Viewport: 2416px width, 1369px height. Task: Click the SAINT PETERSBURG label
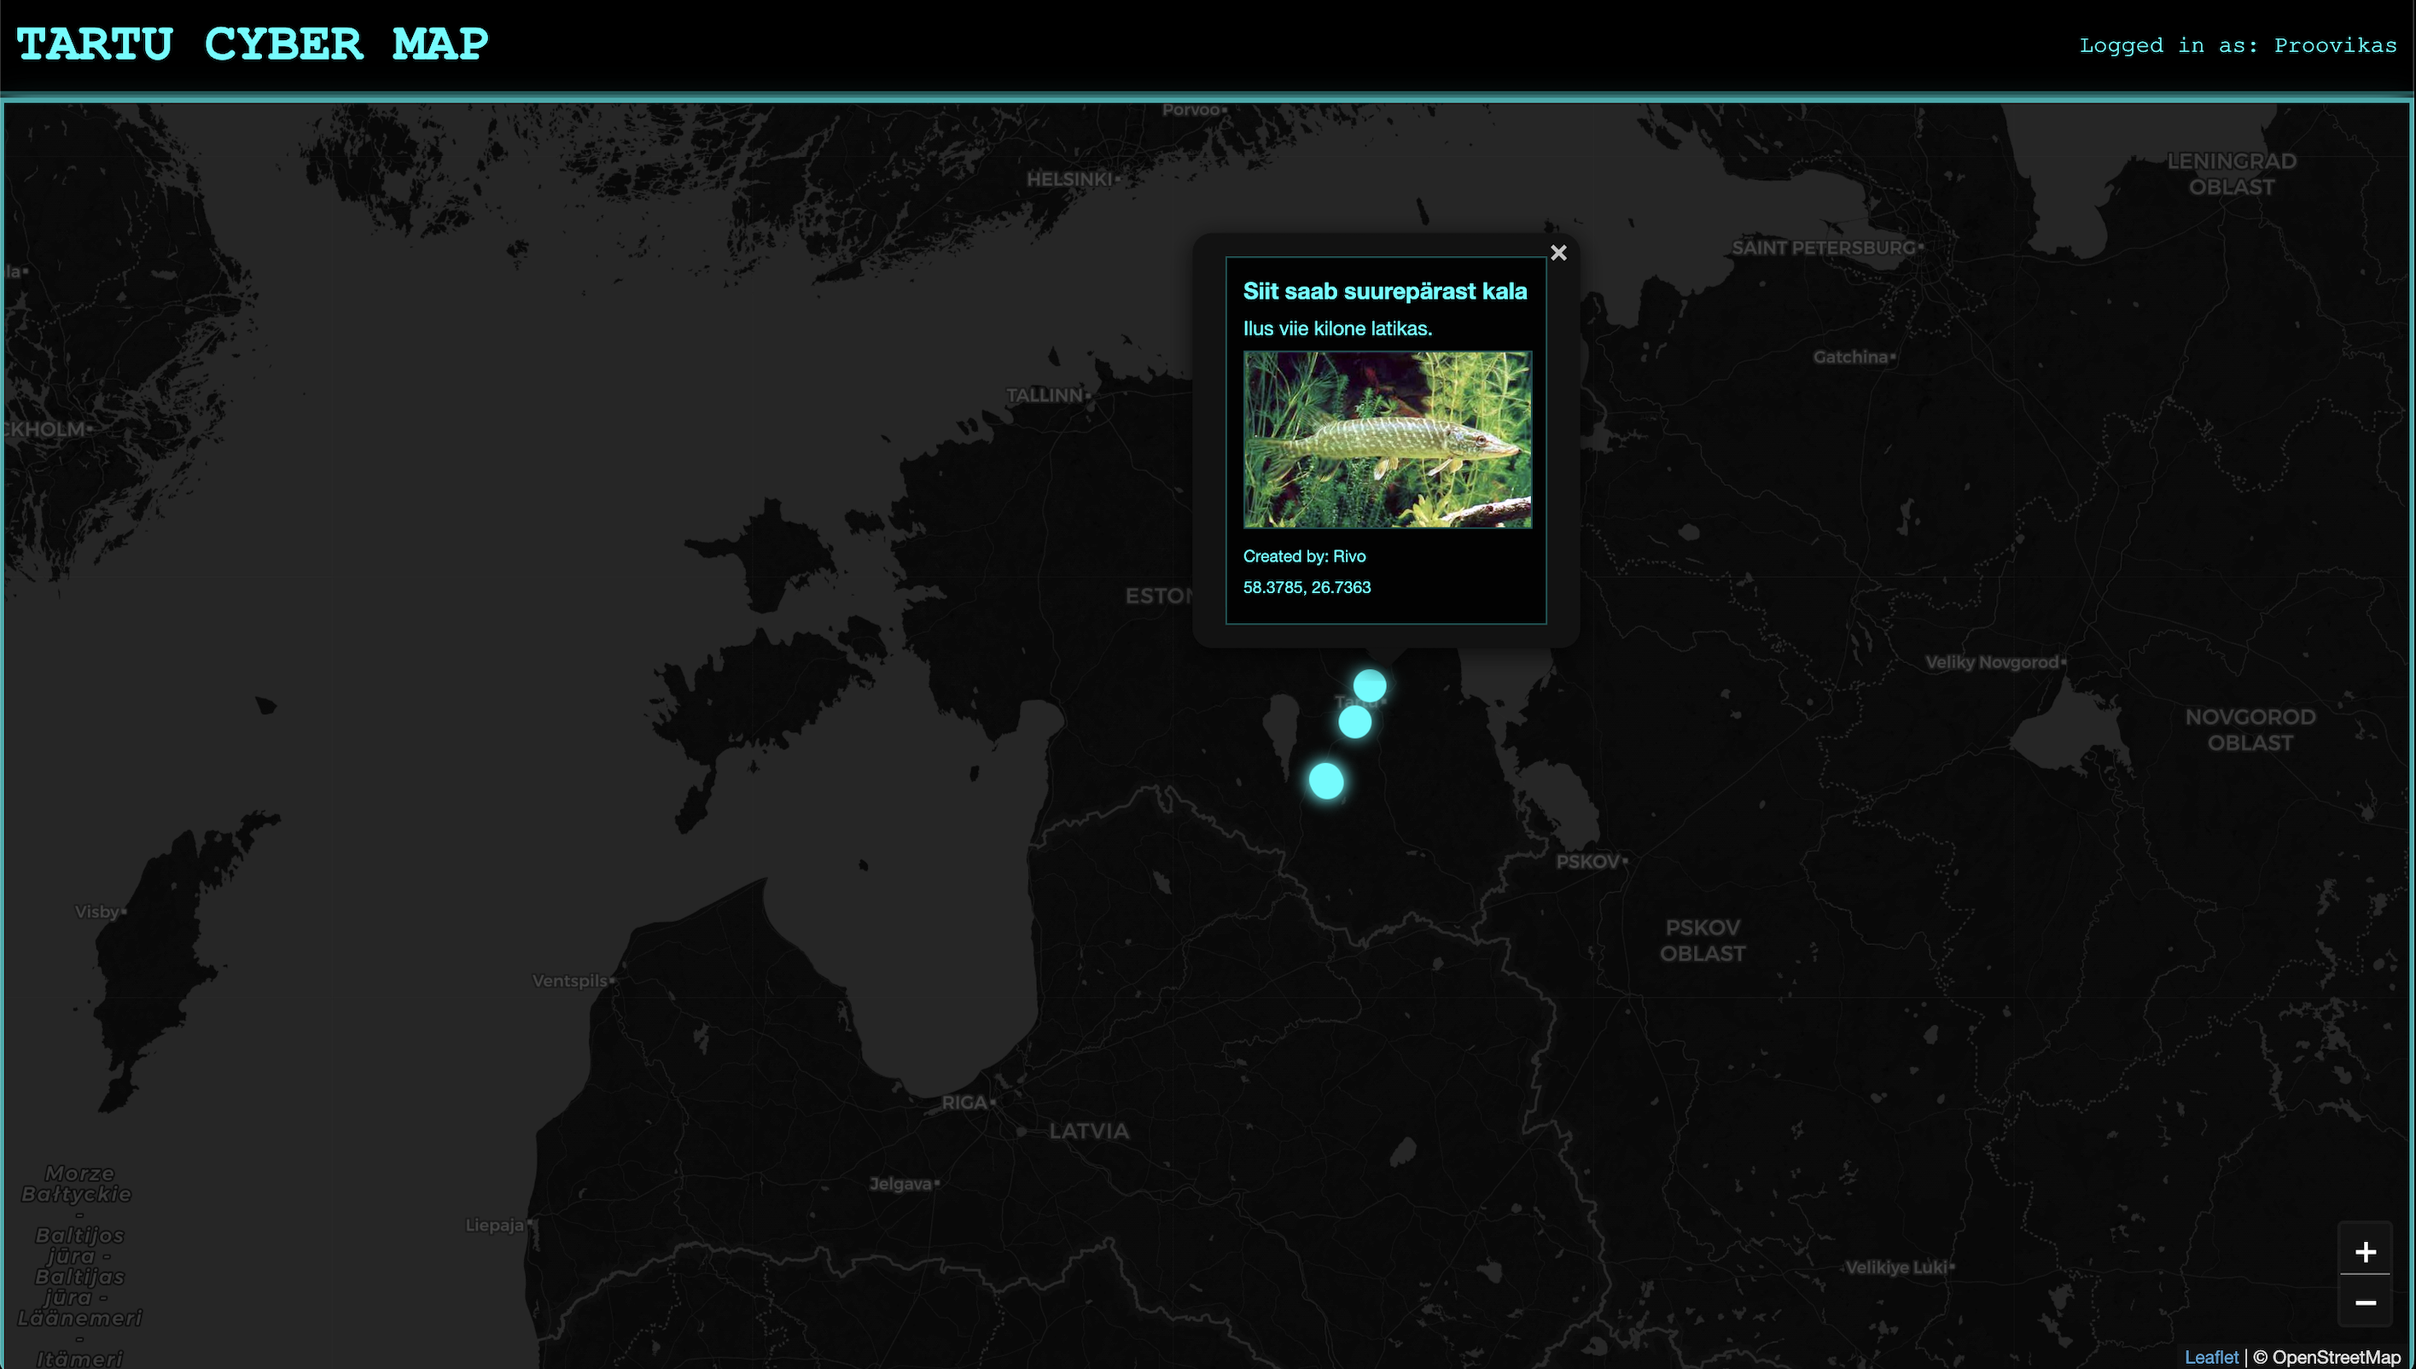click(1824, 248)
